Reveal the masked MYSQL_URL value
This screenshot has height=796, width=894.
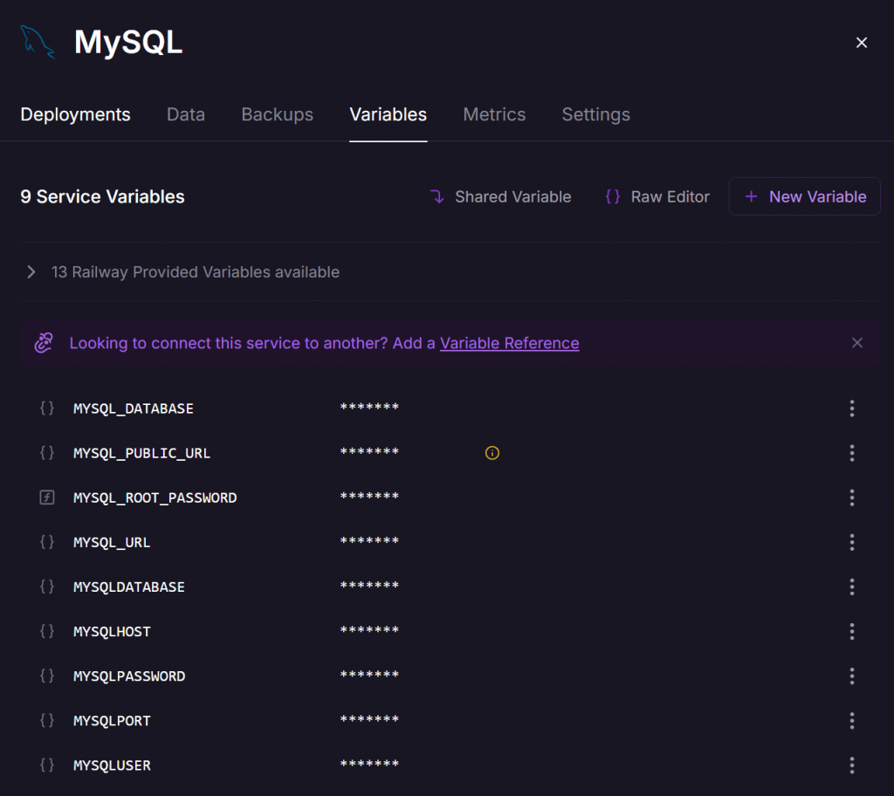[369, 540]
